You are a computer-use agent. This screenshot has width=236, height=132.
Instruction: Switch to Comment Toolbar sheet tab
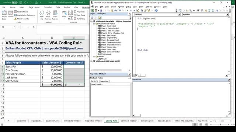coord(129,121)
